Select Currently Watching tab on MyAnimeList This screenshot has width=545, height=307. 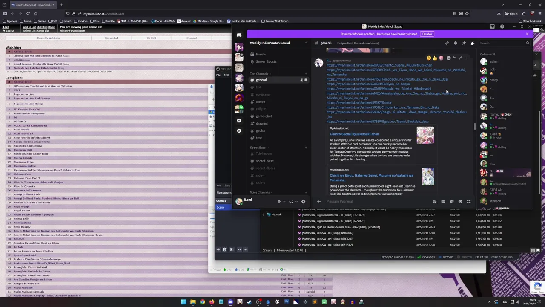[x=48, y=38]
